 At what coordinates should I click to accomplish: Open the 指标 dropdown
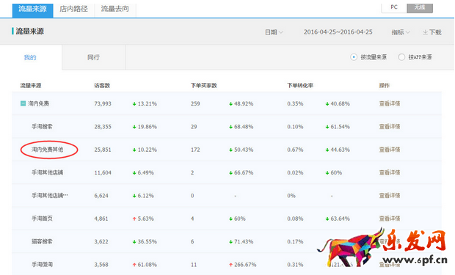401,32
